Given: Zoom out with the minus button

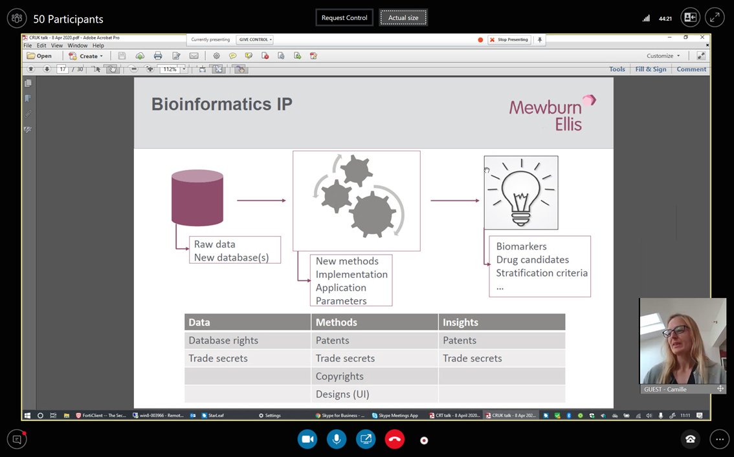Looking at the screenshot, I should tap(133, 69).
